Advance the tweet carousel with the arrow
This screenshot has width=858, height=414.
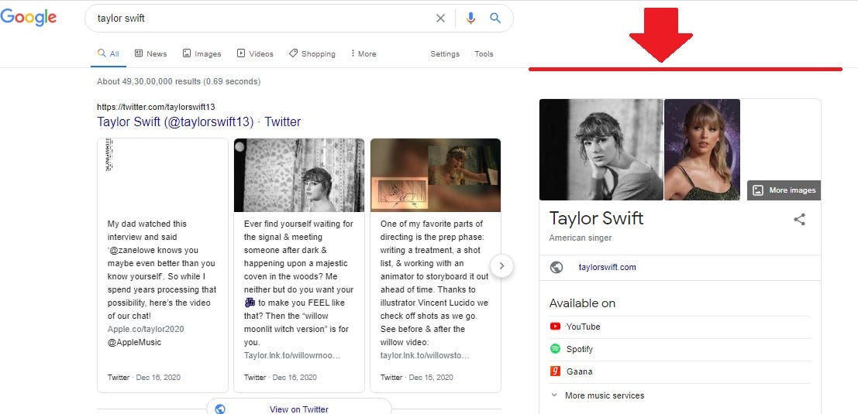pos(501,266)
